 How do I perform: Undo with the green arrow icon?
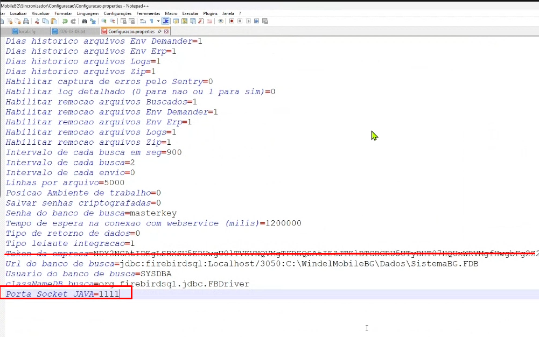pyautogui.click(x=65, y=22)
